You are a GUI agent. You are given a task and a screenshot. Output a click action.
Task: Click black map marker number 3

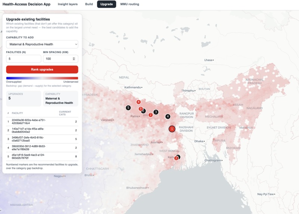(156, 112)
